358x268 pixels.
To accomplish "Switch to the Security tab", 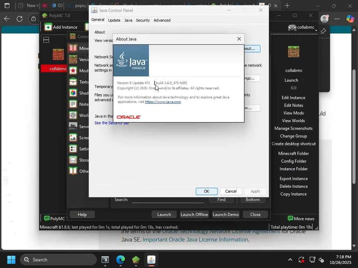I will [x=143, y=20].
